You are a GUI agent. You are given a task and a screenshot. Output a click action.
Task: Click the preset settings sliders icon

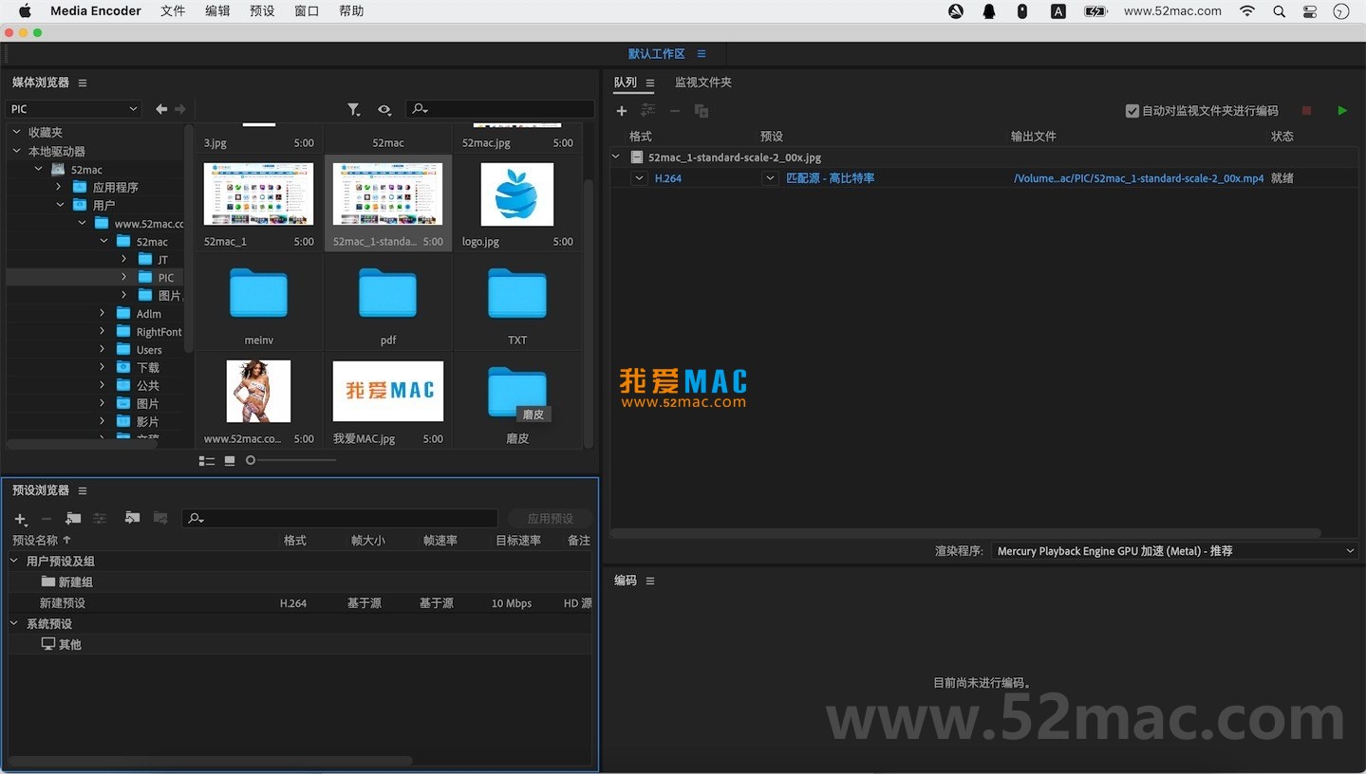click(100, 518)
